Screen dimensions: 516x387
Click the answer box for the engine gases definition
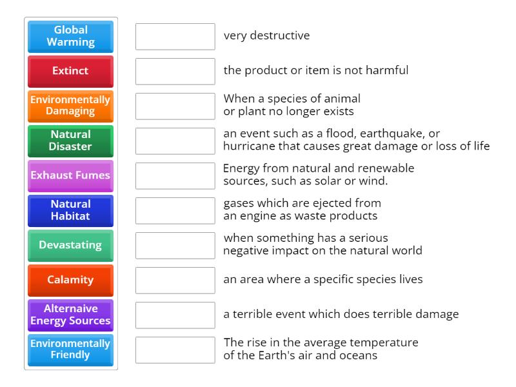coord(175,211)
